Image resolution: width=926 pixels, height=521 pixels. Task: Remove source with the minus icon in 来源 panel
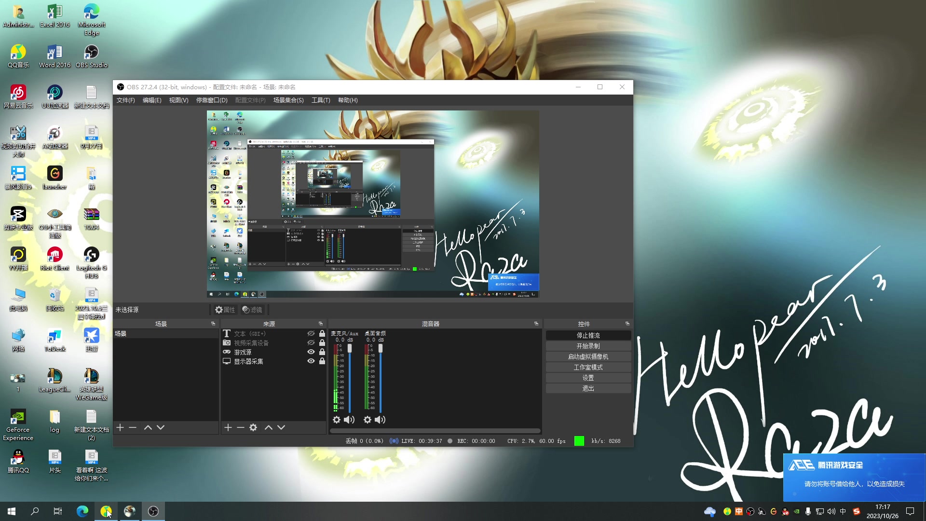(x=241, y=427)
